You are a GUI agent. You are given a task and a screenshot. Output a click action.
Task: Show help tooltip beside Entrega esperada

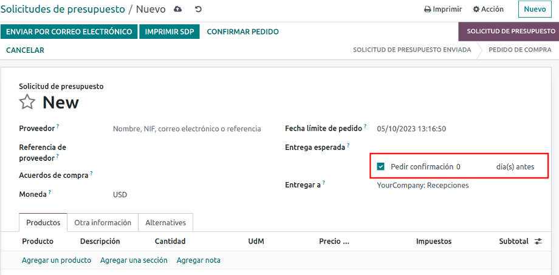(x=348, y=145)
